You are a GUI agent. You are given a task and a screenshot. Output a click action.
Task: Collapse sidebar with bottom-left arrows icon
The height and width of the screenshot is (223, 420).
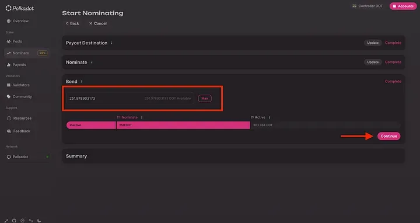pos(6,221)
